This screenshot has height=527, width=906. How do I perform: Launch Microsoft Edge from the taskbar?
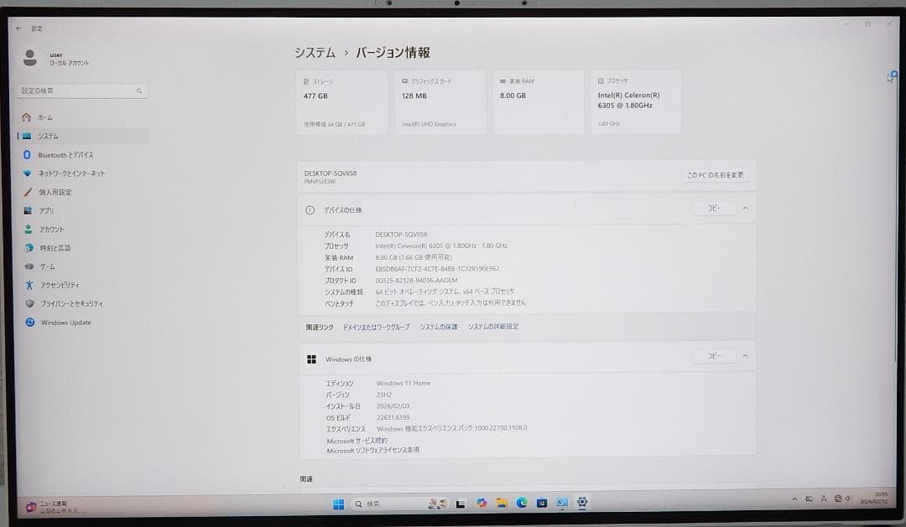click(x=522, y=504)
